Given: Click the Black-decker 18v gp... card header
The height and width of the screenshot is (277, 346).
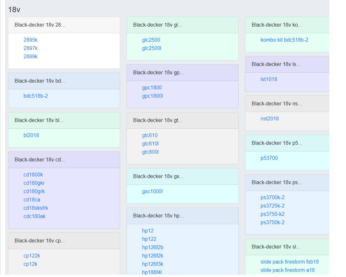Looking at the screenshot, I should point(183,73).
